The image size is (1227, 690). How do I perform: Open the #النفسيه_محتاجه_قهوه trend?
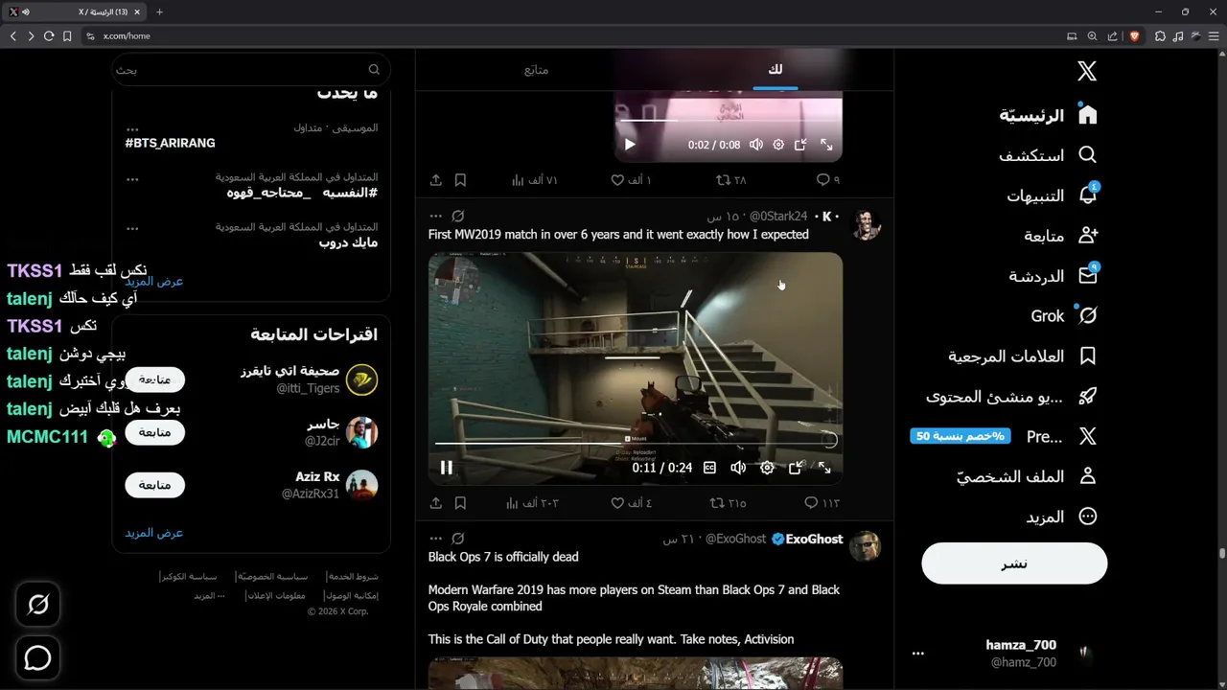click(x=302, y=193)
